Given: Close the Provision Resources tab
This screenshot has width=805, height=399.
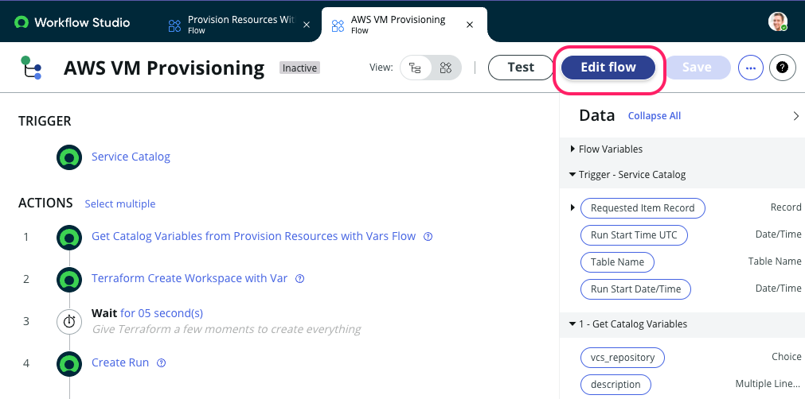Looking at the screenshot, I should pos(307,25).
